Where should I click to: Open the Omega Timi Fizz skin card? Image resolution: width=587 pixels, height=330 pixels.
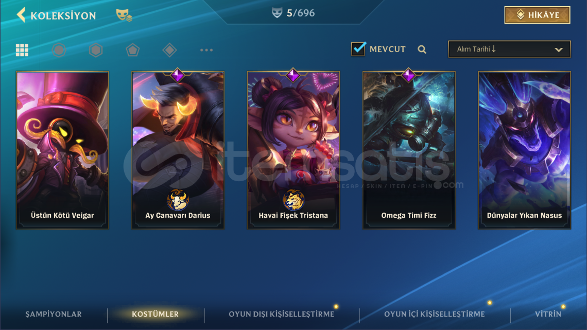(409, 150)
